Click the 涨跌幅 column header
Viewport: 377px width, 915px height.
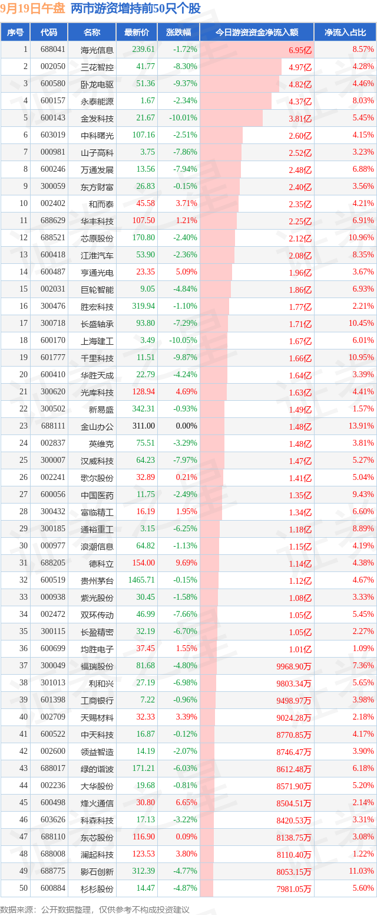point(178,32)
